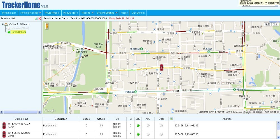The height and width of the screenshot is (139, 280).
Task: Click 'Position info' in the 17:00:22 row
Action: coord(50,134)
